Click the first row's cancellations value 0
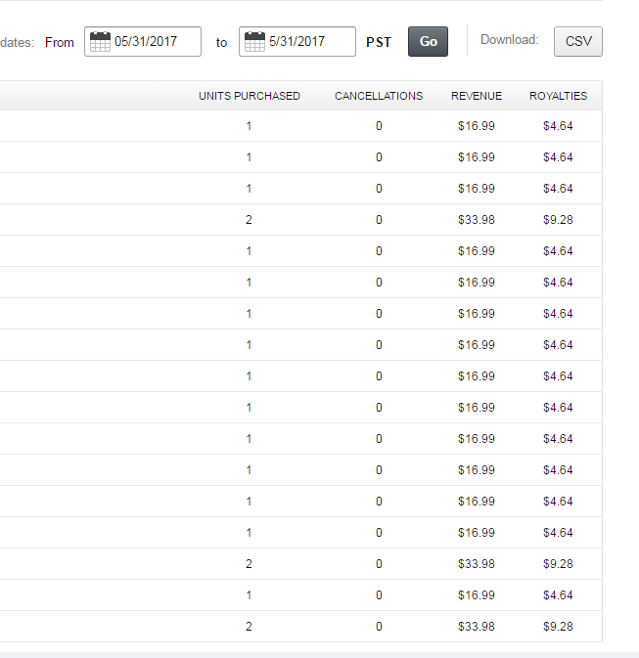 click(379, 126)
